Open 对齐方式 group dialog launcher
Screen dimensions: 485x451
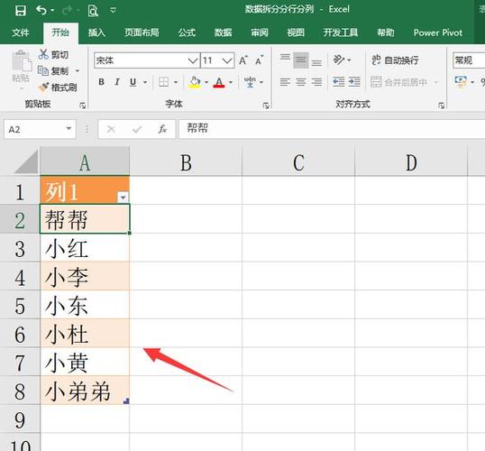click(442, 106)
